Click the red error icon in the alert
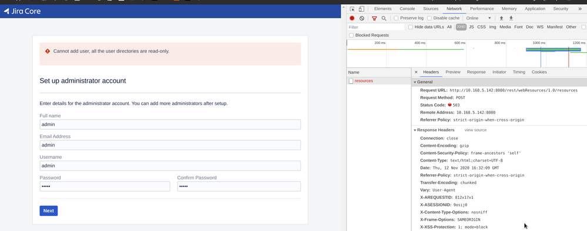The image size is (587, 231). [x=48, y=51]
